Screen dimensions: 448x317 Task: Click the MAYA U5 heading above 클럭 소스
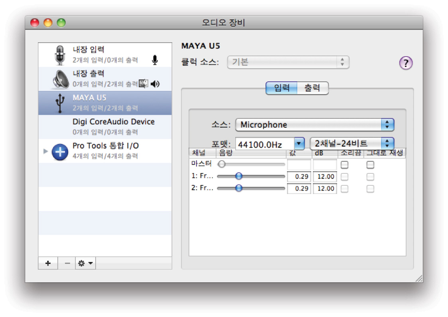click(x=200, y=46)
